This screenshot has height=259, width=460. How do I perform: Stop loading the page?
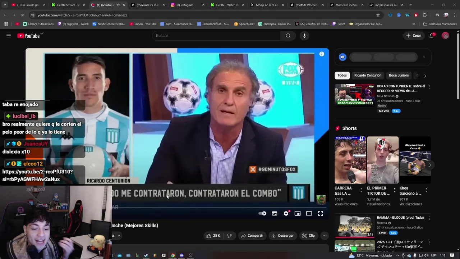pos(22,15)
